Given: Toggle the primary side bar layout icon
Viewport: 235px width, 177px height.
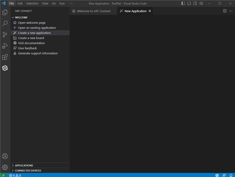Looking at the screenshot, I should tap(183, 3).
